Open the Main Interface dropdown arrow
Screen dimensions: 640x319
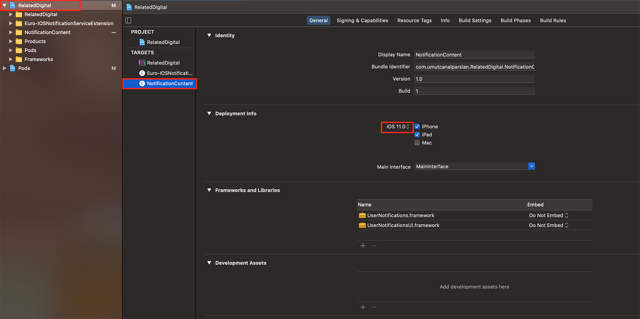(532, 166)
